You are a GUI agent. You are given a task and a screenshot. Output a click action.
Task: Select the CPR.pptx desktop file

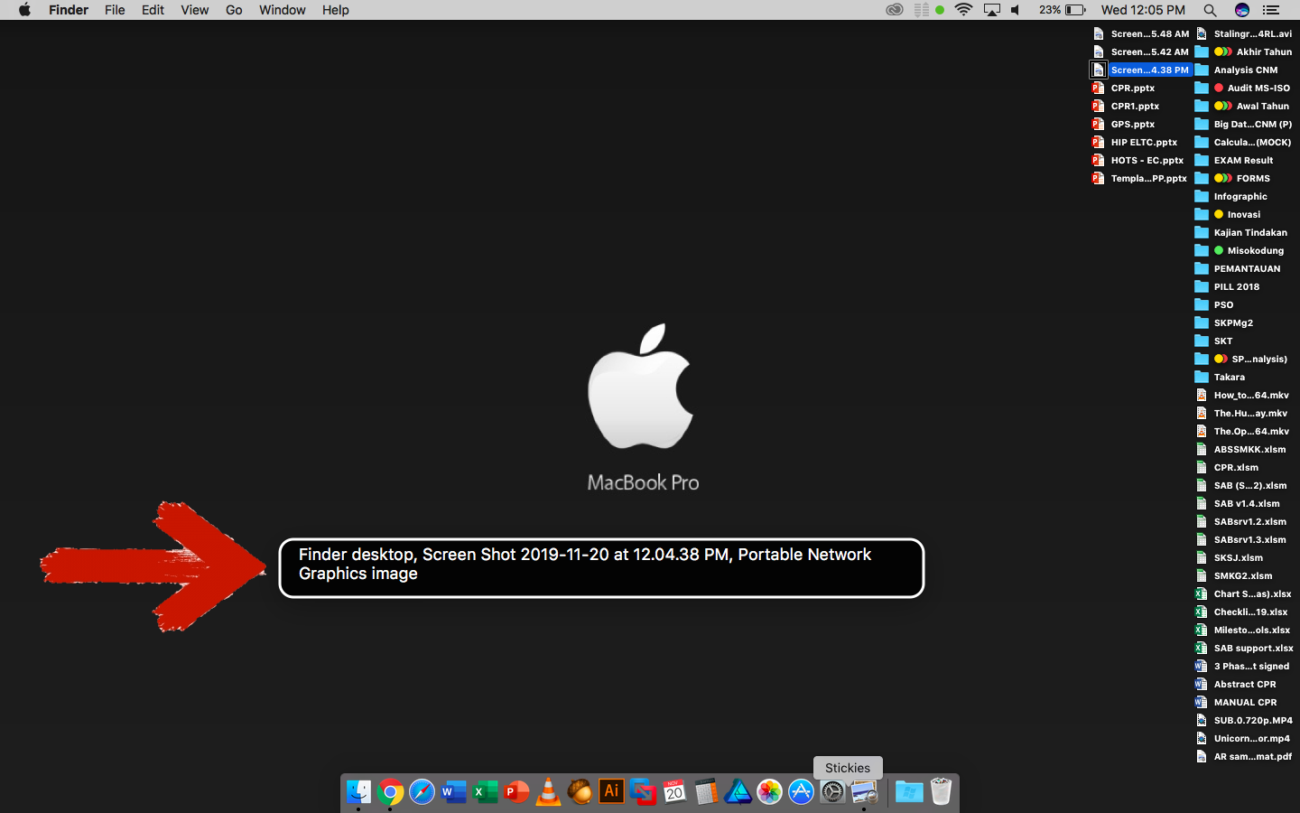tap(1124, 88)
